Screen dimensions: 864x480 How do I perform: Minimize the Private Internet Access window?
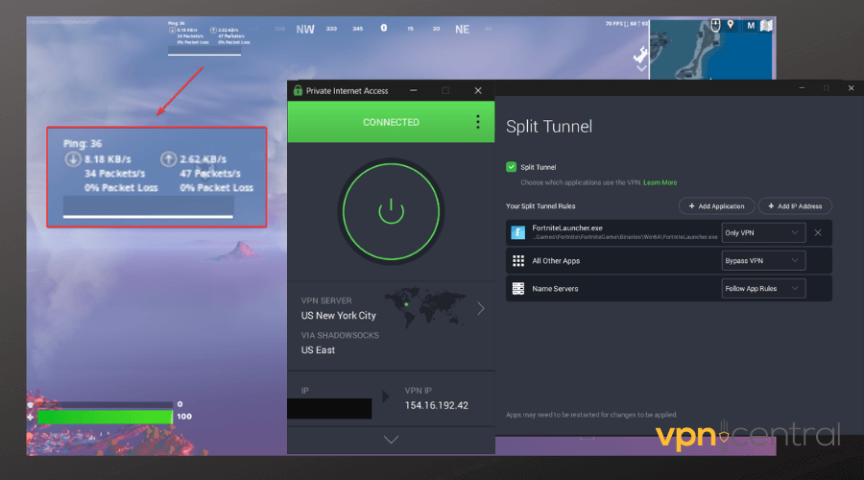tap(413, 90)
